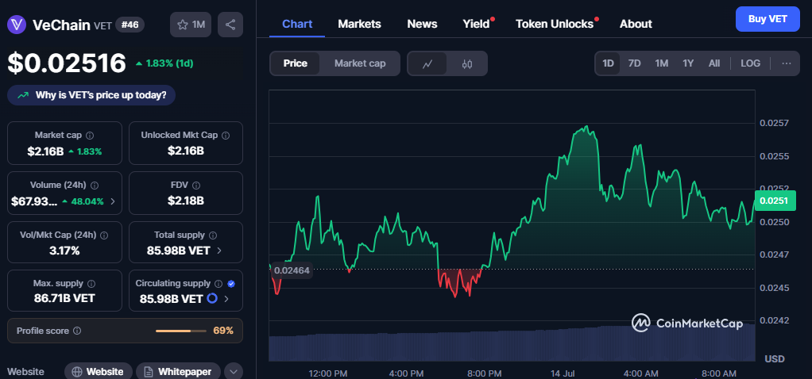Screen dimensions: 812x379
Task: Expand Total supply details chevron
Action: click(x=219, y=251)
